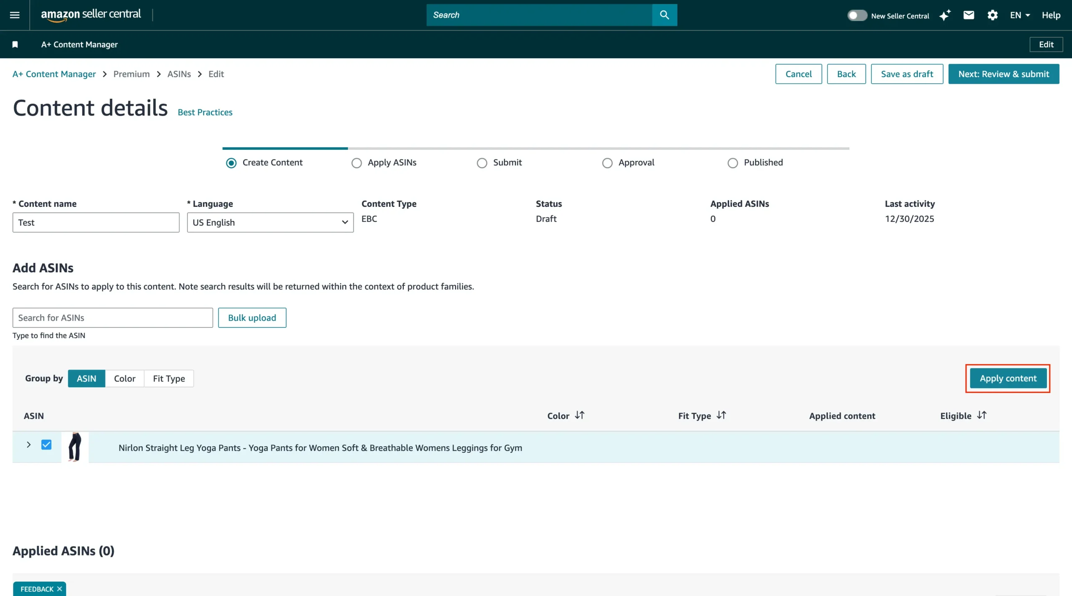Toggle the New Seller Central switch
Image resolution: width=1072 pixels, height=596 pixels.
point(857,15)
